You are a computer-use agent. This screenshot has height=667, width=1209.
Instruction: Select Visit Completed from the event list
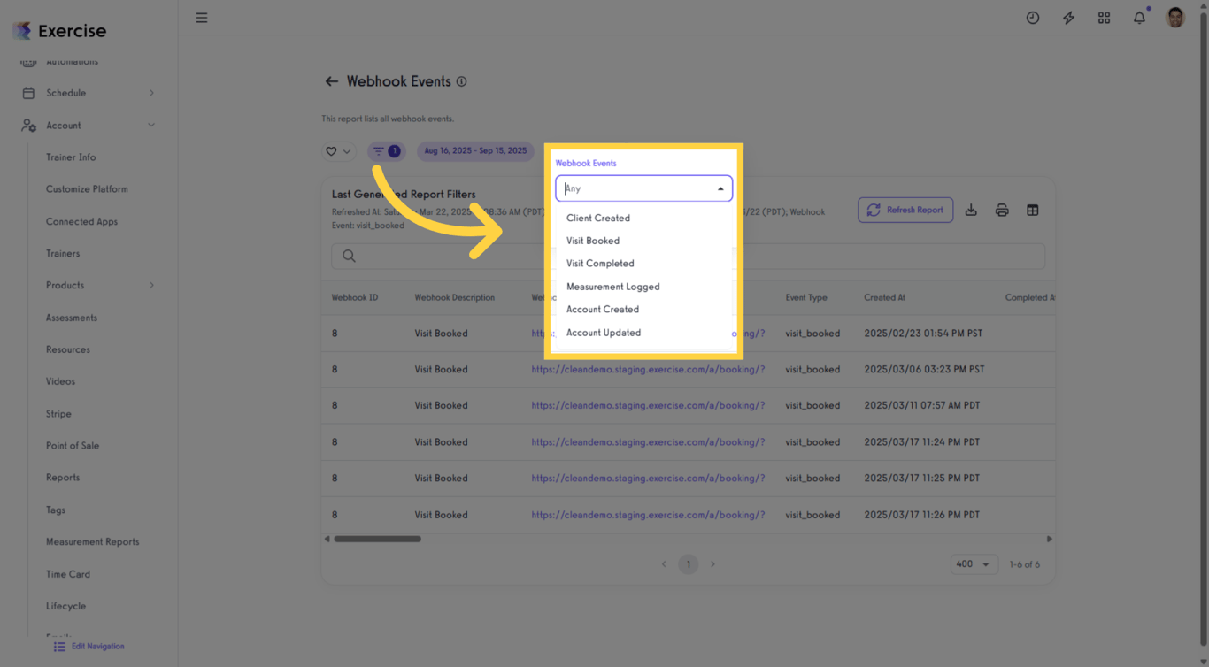click(600, 263)
